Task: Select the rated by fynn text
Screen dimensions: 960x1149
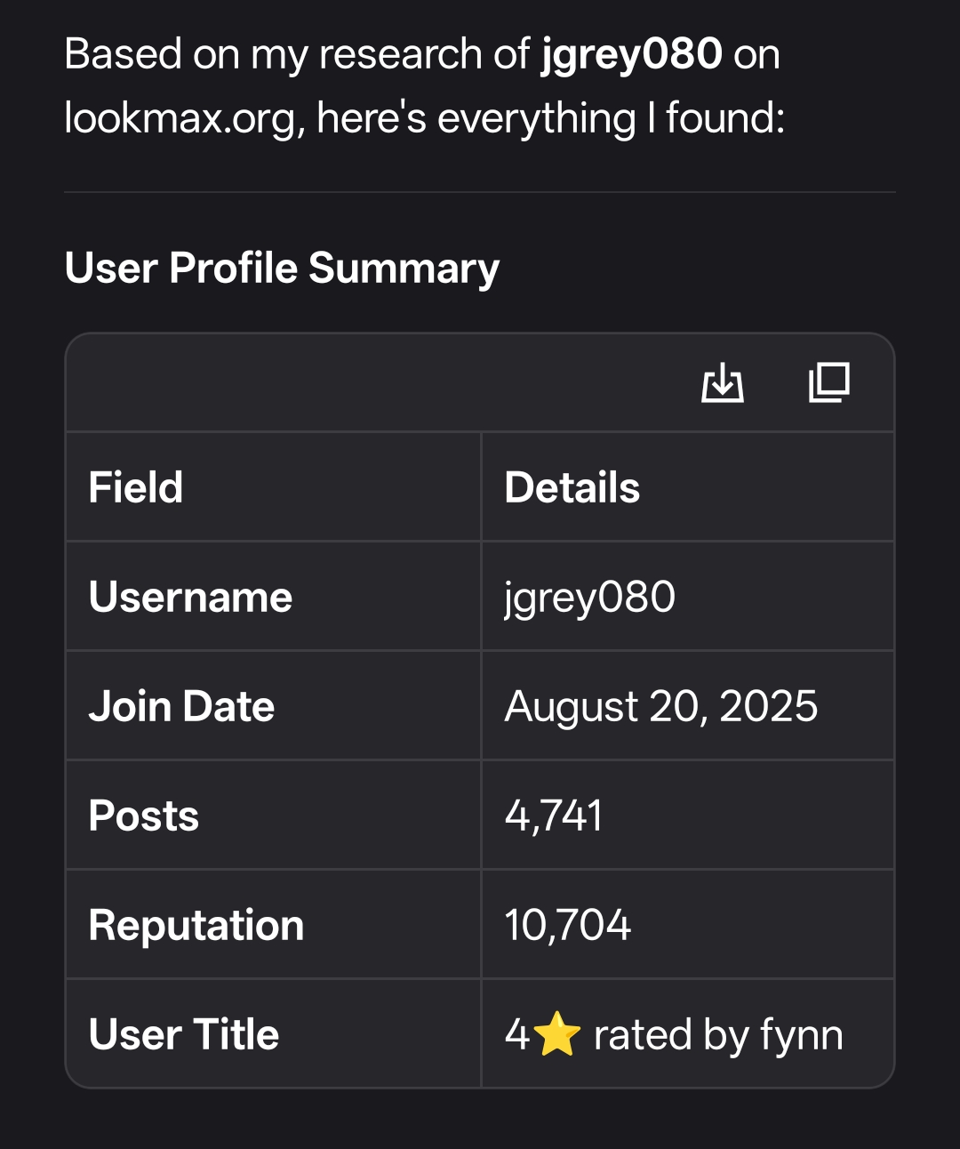Action: [x=718, y=1034]
